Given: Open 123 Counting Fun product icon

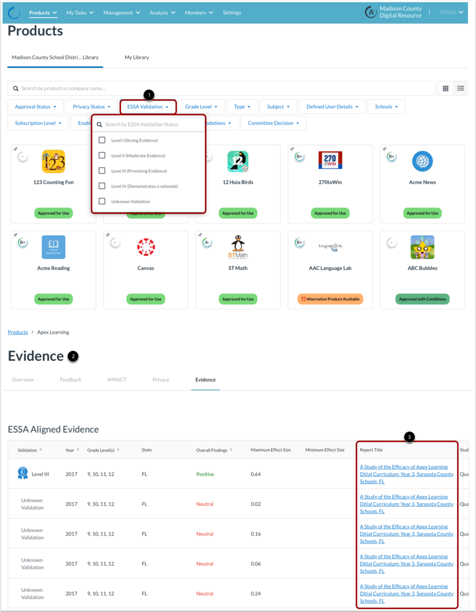Looking at the screenshot, I should point(53,161).
